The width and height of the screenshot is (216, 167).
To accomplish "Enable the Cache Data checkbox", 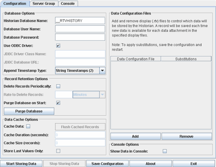I will pyautogui.click(x=28, y=126).
